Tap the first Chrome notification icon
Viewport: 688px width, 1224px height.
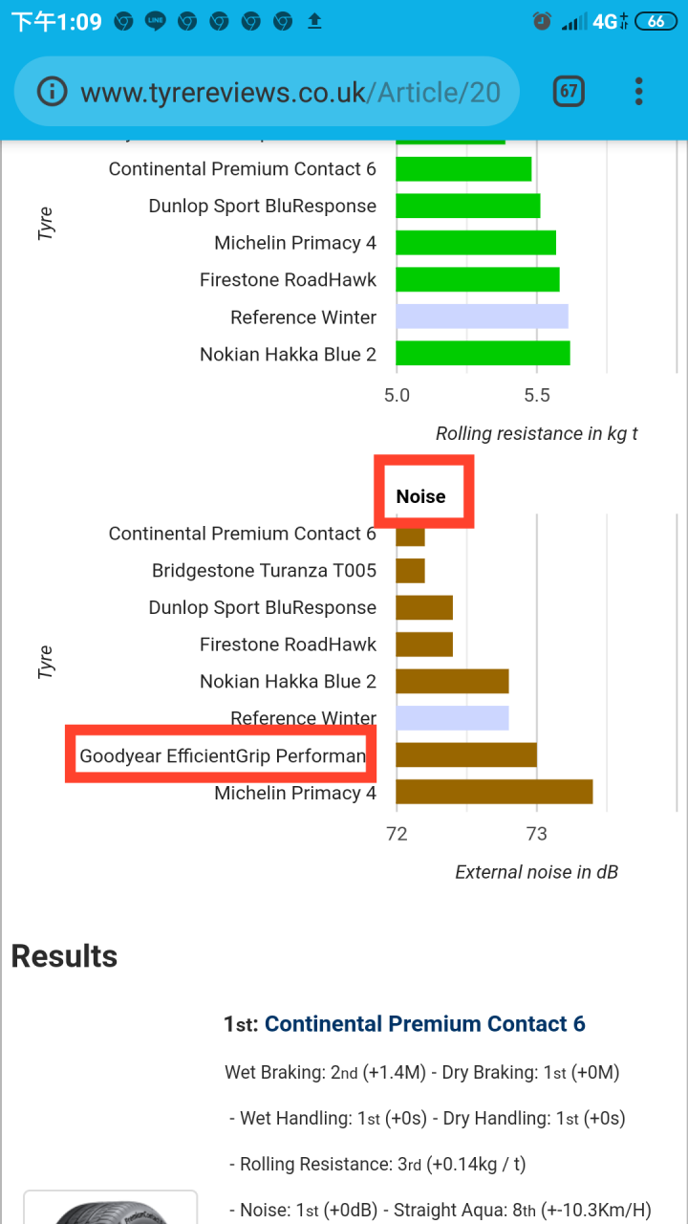coord(123,21)
